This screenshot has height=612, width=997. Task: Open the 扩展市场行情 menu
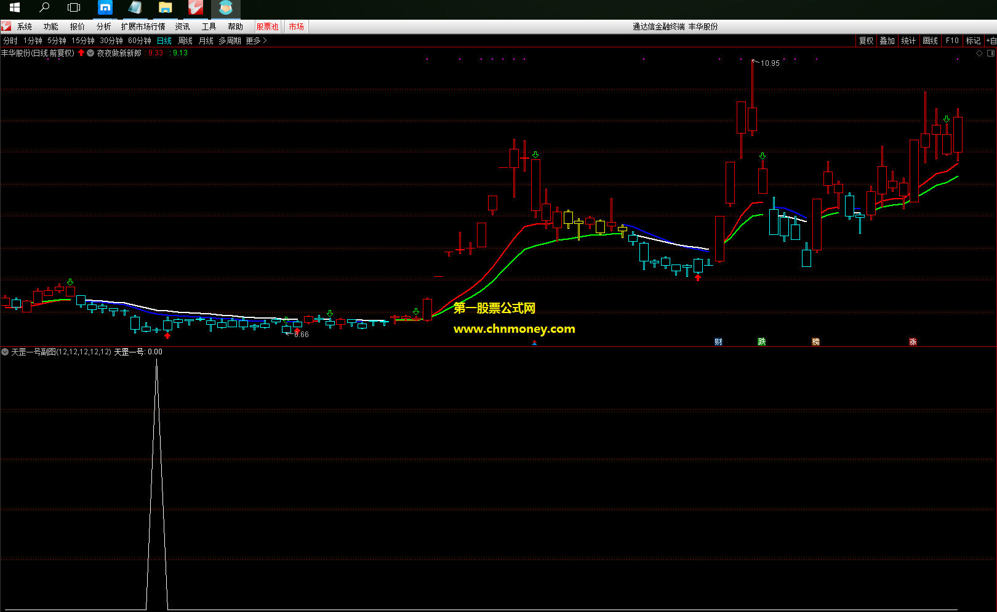point(143,26)
